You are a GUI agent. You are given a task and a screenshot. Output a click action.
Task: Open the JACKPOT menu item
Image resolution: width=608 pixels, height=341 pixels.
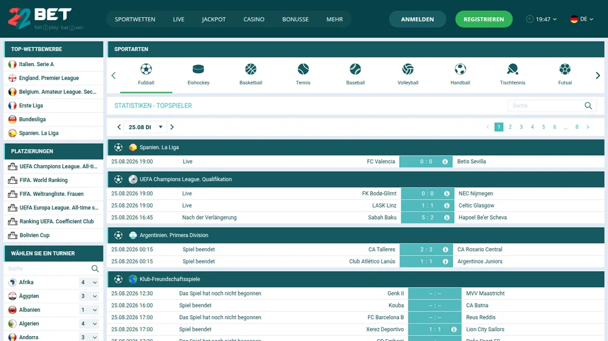(213, 19)
